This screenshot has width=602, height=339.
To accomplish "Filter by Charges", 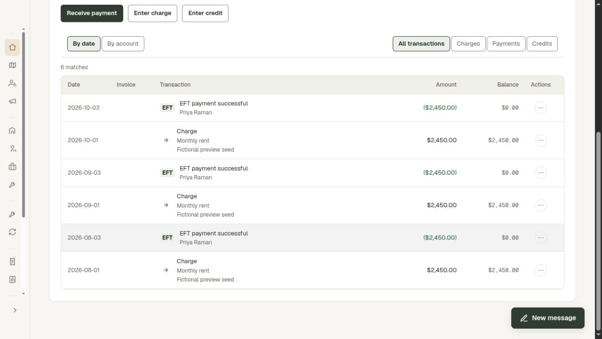I will point(468,44).
